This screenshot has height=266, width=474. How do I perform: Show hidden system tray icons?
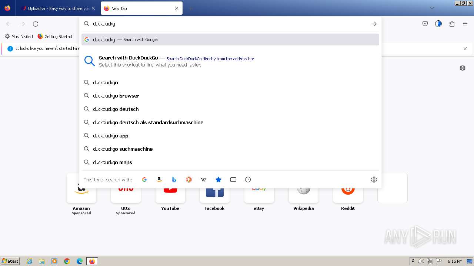[413, 261]
